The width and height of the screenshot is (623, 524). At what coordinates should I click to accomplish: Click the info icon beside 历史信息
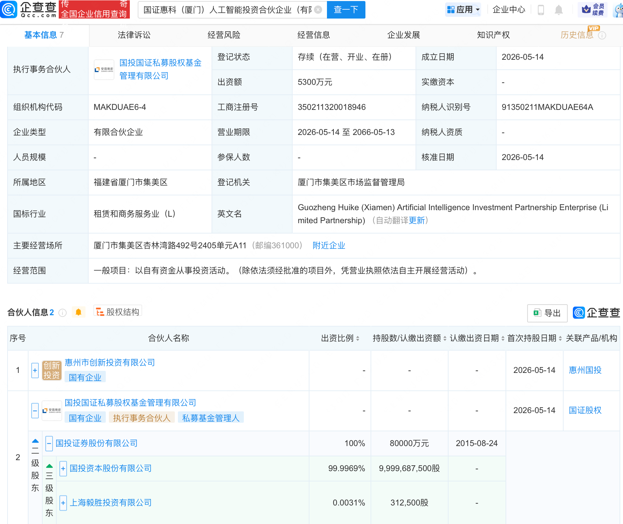point(602,35)
